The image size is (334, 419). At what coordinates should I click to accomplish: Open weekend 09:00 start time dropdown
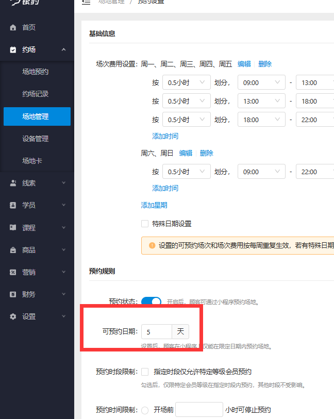(262, 172)
